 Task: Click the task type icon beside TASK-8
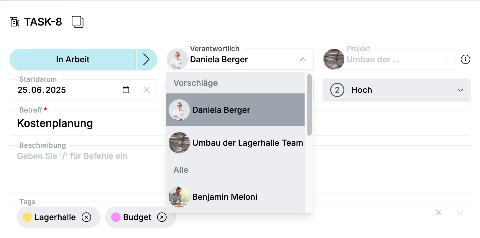click(14, 22)
